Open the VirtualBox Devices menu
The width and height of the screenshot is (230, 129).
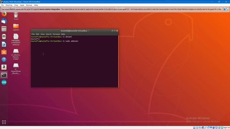tap(29, 5)
